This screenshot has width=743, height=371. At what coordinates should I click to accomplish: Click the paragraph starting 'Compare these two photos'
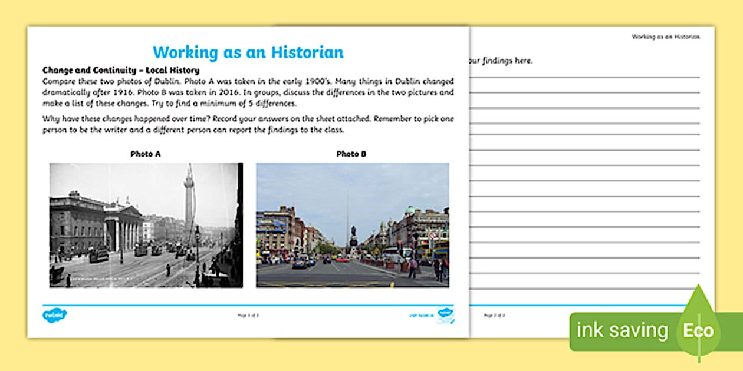point(248,92)
